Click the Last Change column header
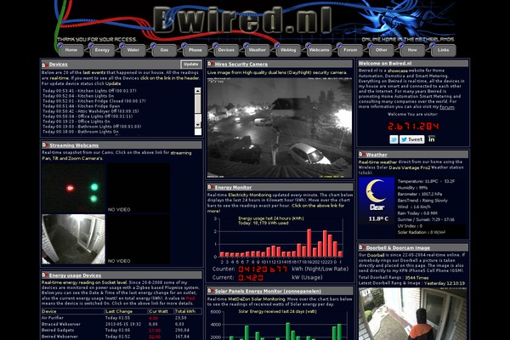The image size is (510, 340). point(126,311)
